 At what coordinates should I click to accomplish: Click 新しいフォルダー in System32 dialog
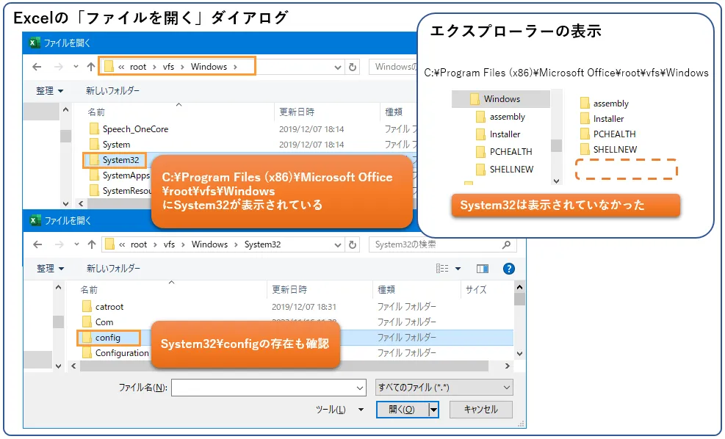click(x=113, y=269)
